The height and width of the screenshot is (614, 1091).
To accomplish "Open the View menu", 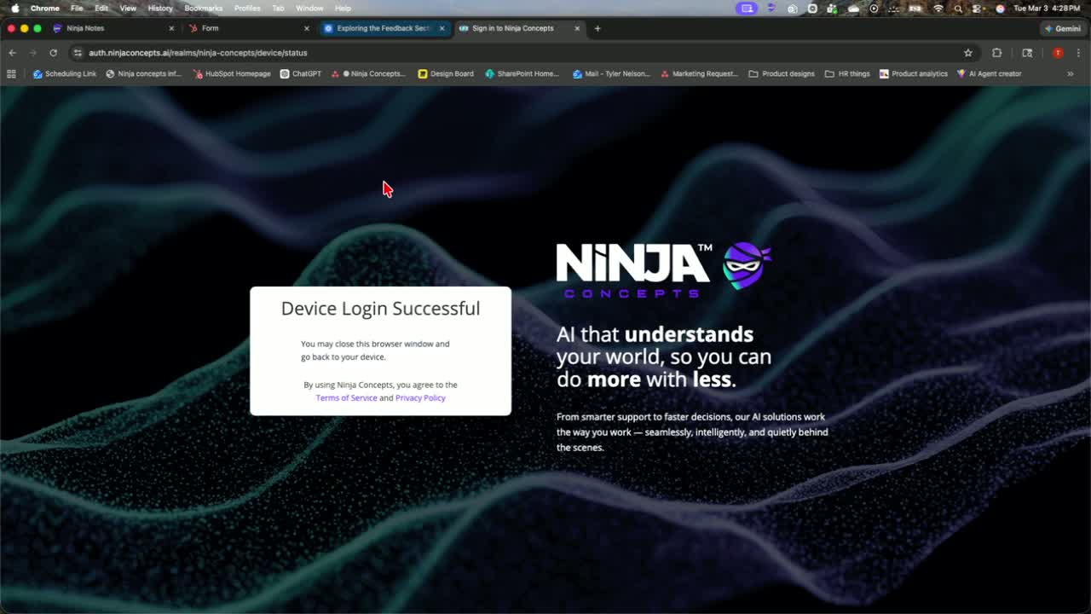I will [x=128, y=8].
